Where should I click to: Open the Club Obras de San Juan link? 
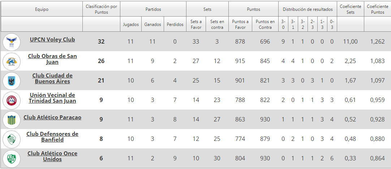52,59
